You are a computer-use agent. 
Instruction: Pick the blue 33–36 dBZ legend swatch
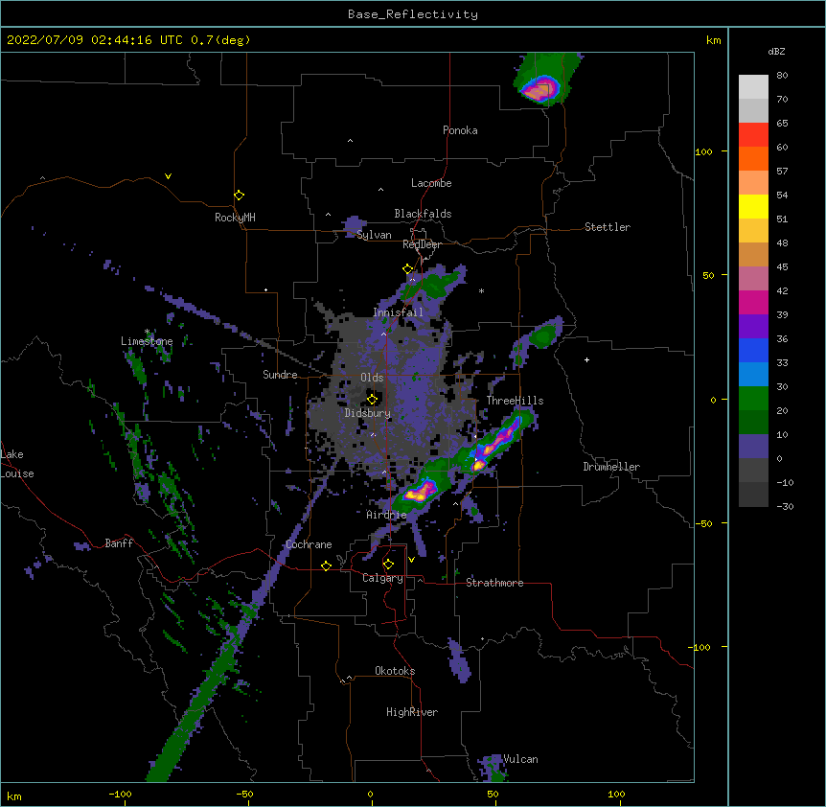[753, 350]
